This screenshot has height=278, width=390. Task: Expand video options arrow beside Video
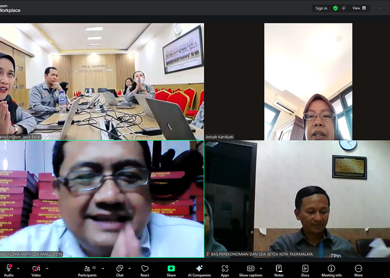coord(47,268)
